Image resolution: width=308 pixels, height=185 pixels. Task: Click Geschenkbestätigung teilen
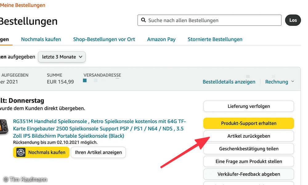tap(248, 149)
